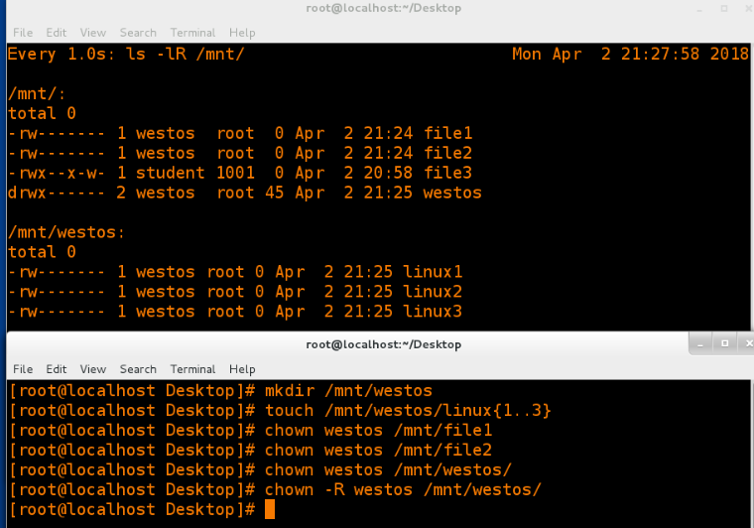The height and width of the screenshot is (528, 754).
Task: Close the lower terminal window
Action: pos(748,343)
